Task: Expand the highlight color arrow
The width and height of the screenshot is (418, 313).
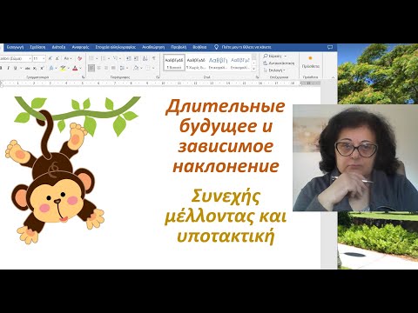Action: pyautogui.click(x=69, y=68)
